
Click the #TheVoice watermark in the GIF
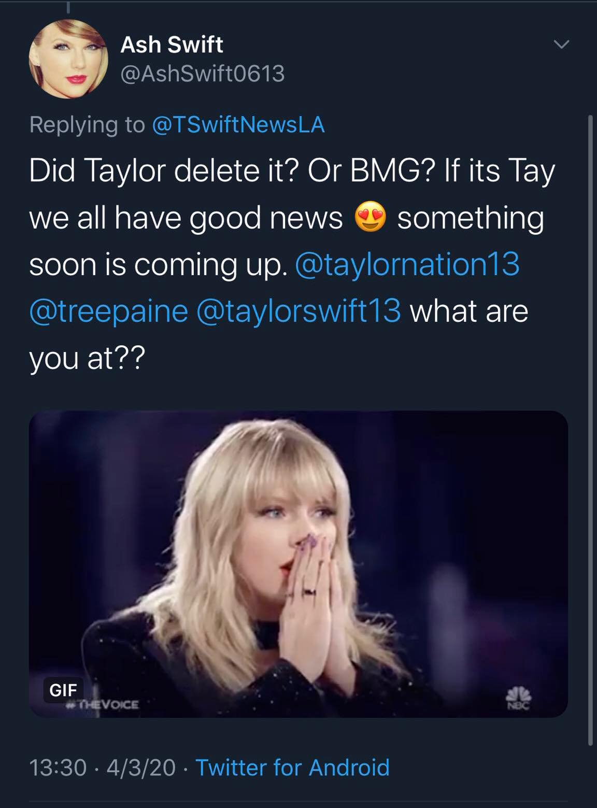click(x=104, y=705)
